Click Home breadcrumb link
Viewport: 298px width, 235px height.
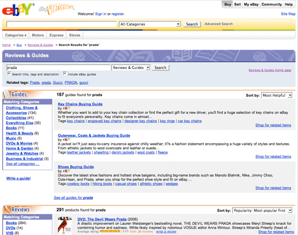pyautogui.click(x=7, y=45)
